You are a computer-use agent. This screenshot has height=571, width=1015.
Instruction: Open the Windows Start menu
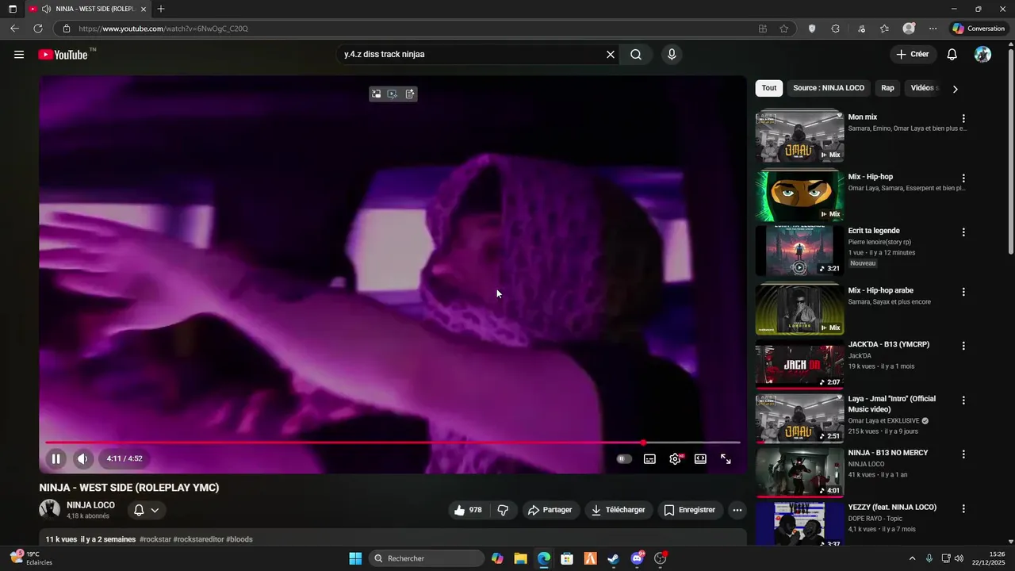tap(355, 558)
